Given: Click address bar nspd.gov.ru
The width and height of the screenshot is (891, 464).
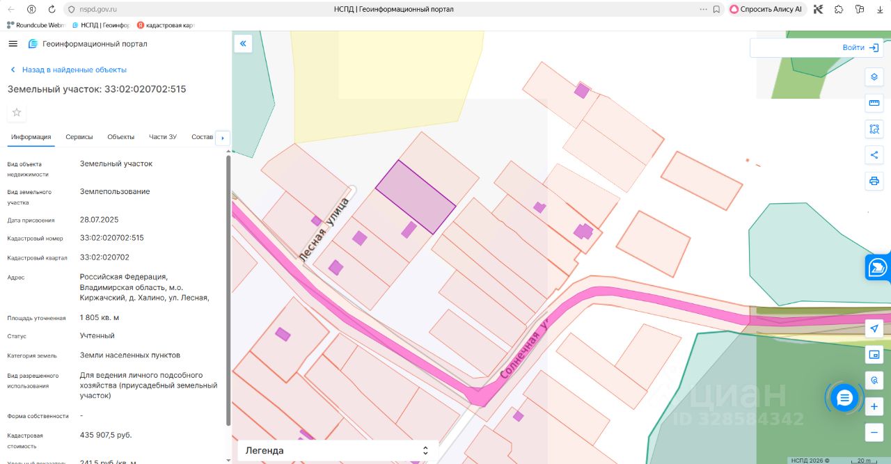Looking at the screenshot, I should pos(98,10).
